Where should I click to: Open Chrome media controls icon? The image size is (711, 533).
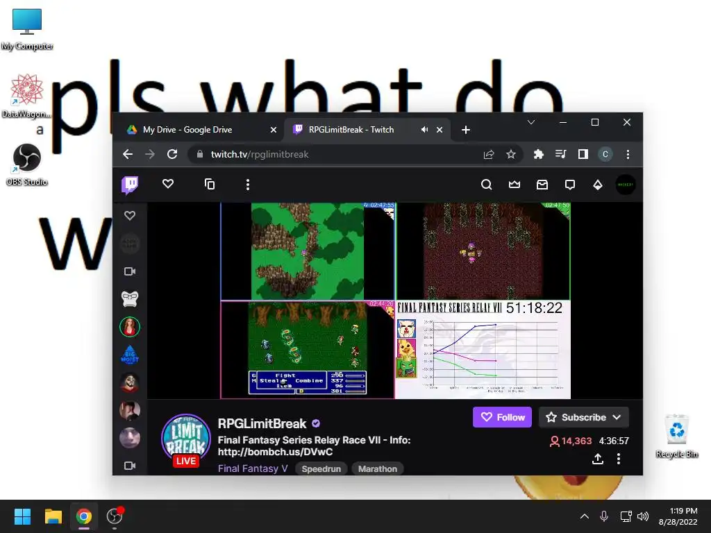click(560, 155)
